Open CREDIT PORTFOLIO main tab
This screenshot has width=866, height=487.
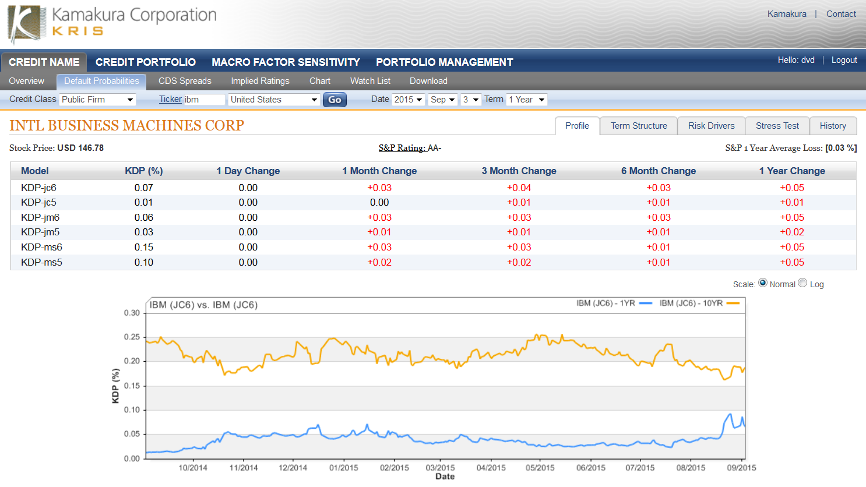146,62
